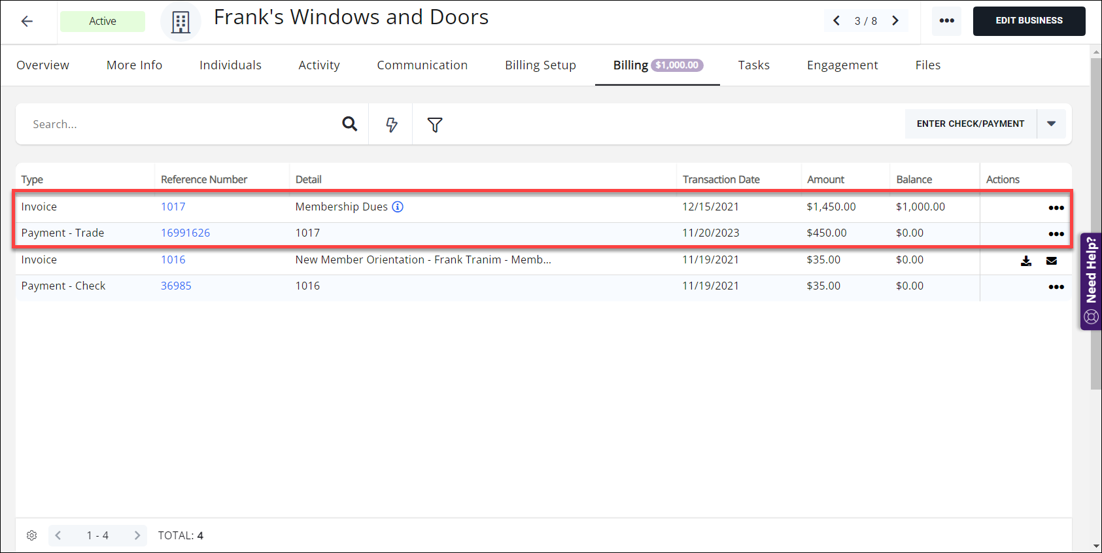Screen dimensions: 1102x553
Task: Open actions menu for invoice 1017
Action: click(1056, 208)
